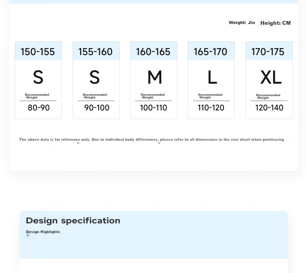The width and height of the screenshot is (307, 273).
Task: Click the 170-175 height header
Action: [269, 51]
